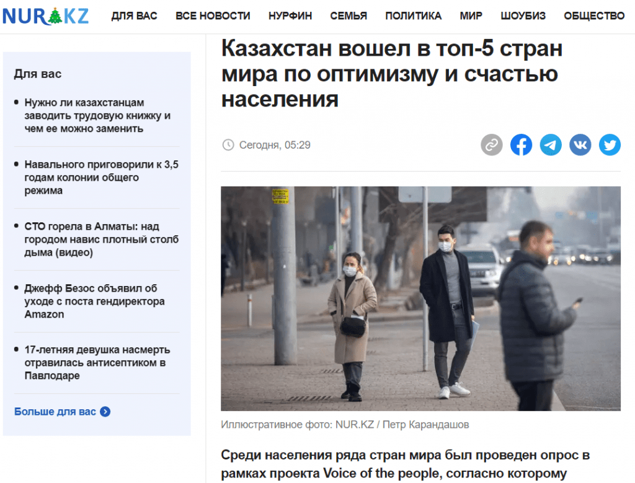The image size is (635, 483).
Task: Share the article via Telegram icon
Action: 551,145
